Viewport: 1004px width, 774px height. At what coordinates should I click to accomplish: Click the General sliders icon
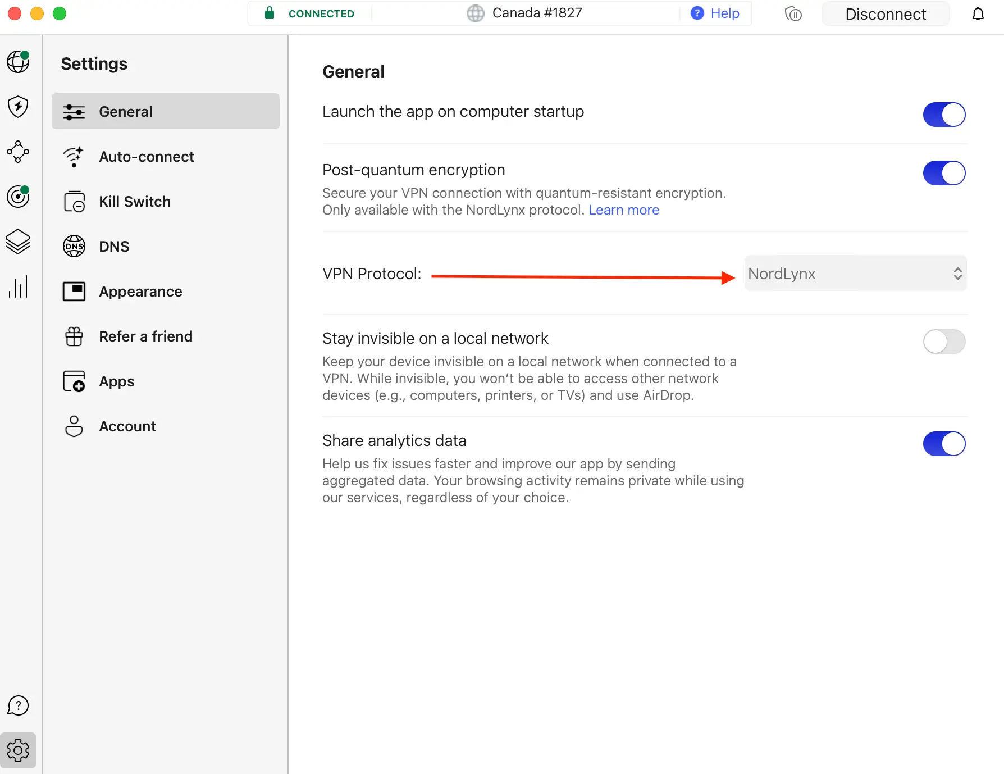point(74,112)
